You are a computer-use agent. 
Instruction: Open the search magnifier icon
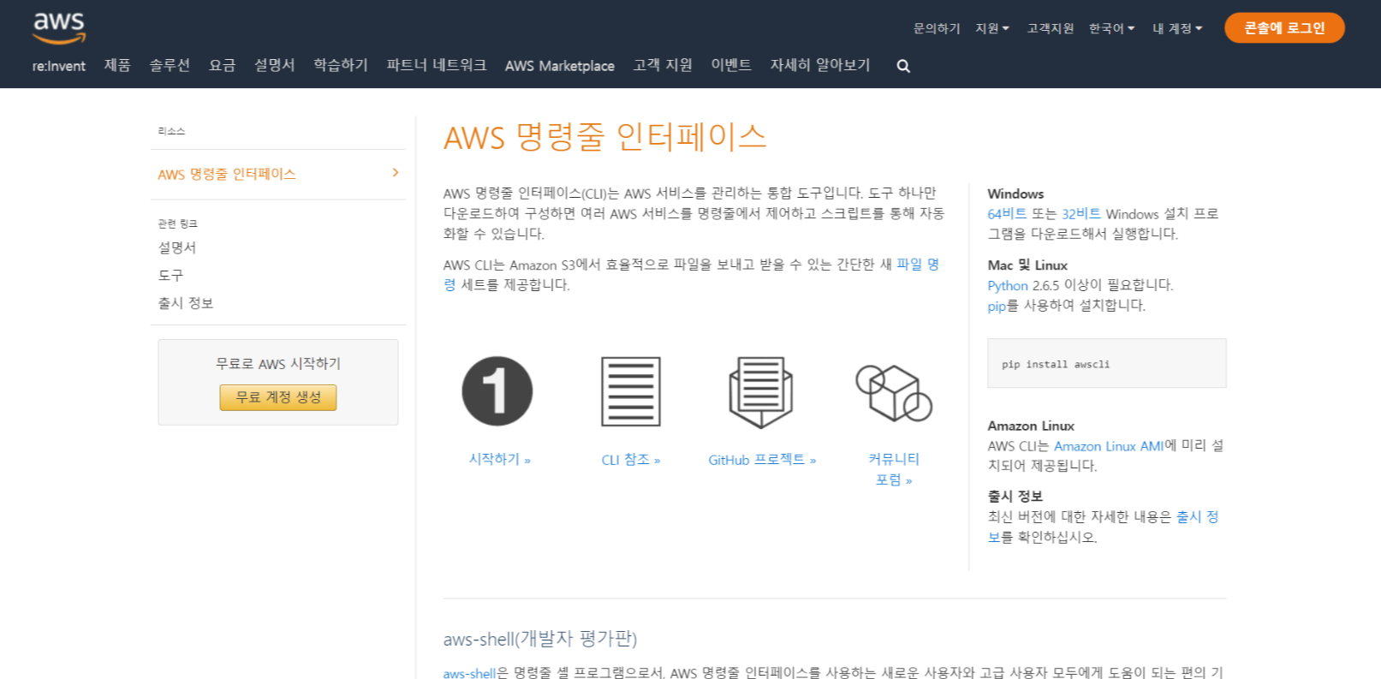pyautogui.click(x=903, y=66)
